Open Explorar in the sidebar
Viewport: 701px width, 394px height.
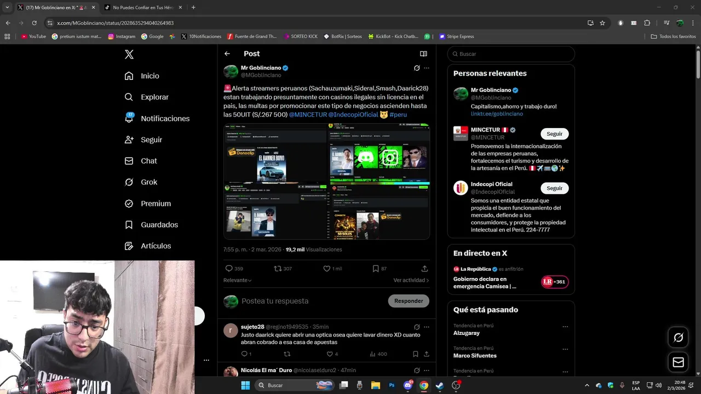click(x=146, y=97)
